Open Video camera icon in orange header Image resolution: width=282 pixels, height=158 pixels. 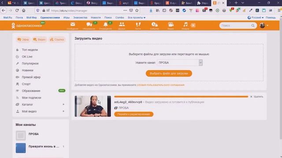pos(171,25)
